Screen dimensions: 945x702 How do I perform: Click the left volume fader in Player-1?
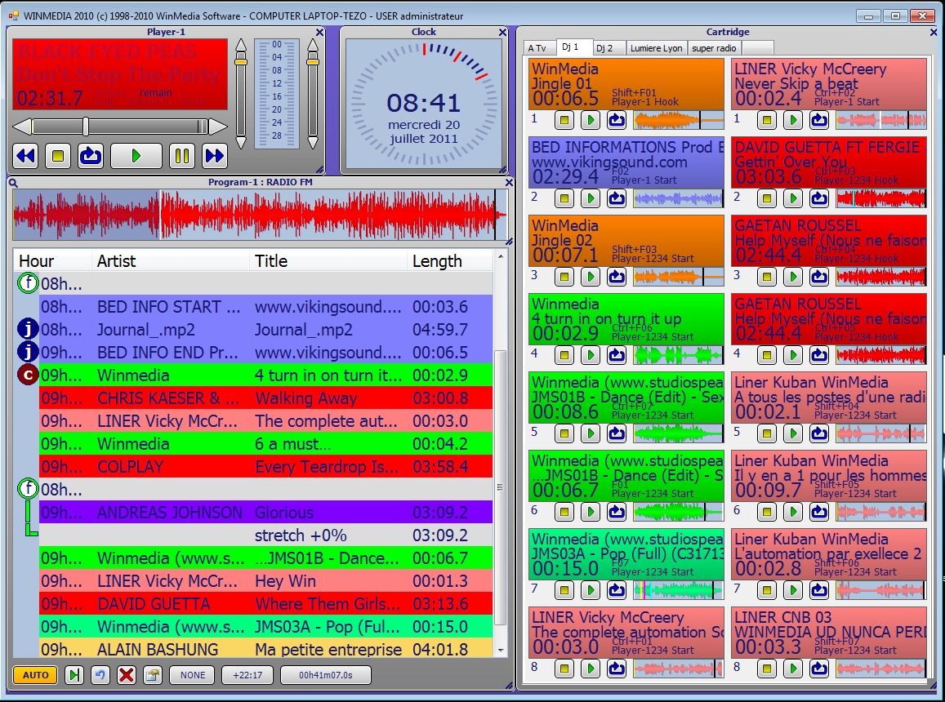[x=240, y=61]
